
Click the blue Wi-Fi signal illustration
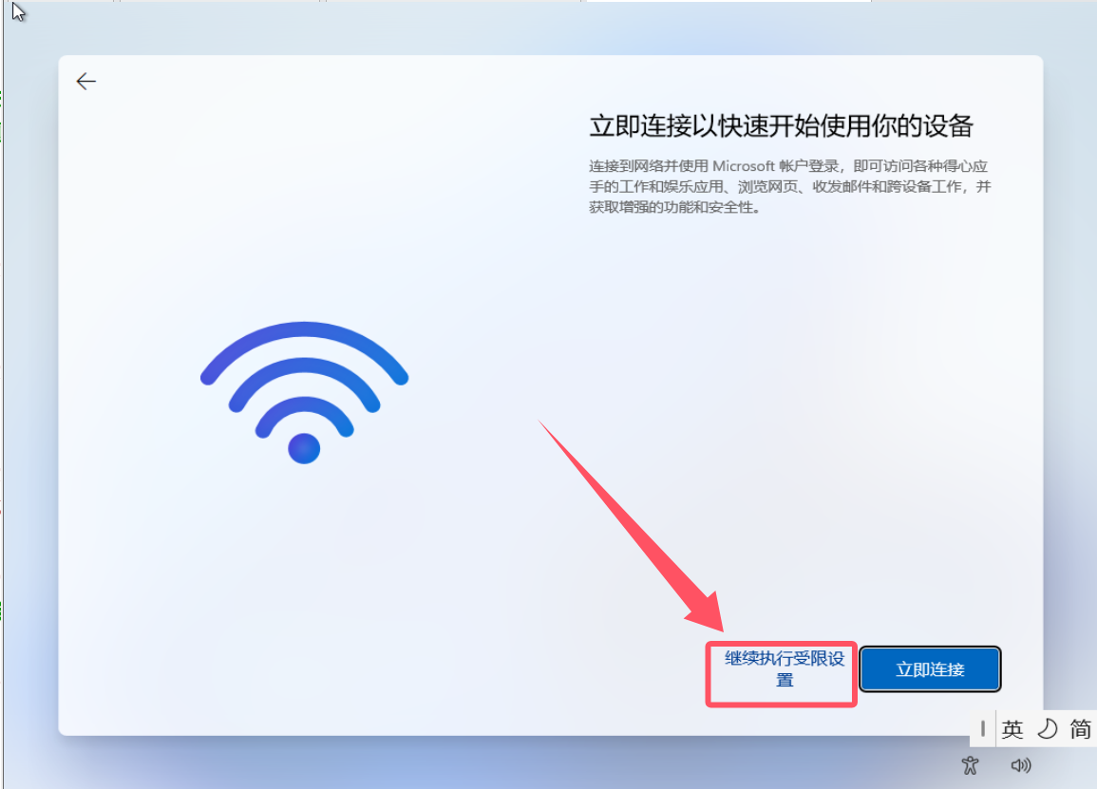304,392
